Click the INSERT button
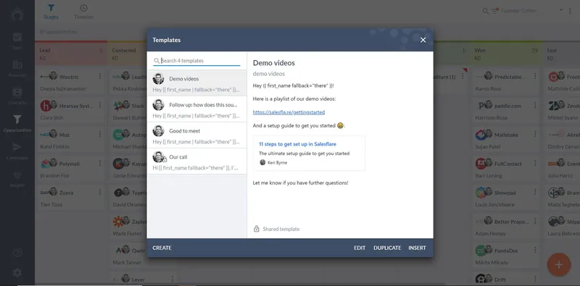 tap(418, 248)
